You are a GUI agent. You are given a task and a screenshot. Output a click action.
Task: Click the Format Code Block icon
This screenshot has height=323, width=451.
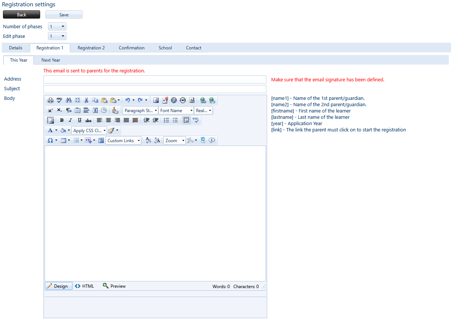115,110
